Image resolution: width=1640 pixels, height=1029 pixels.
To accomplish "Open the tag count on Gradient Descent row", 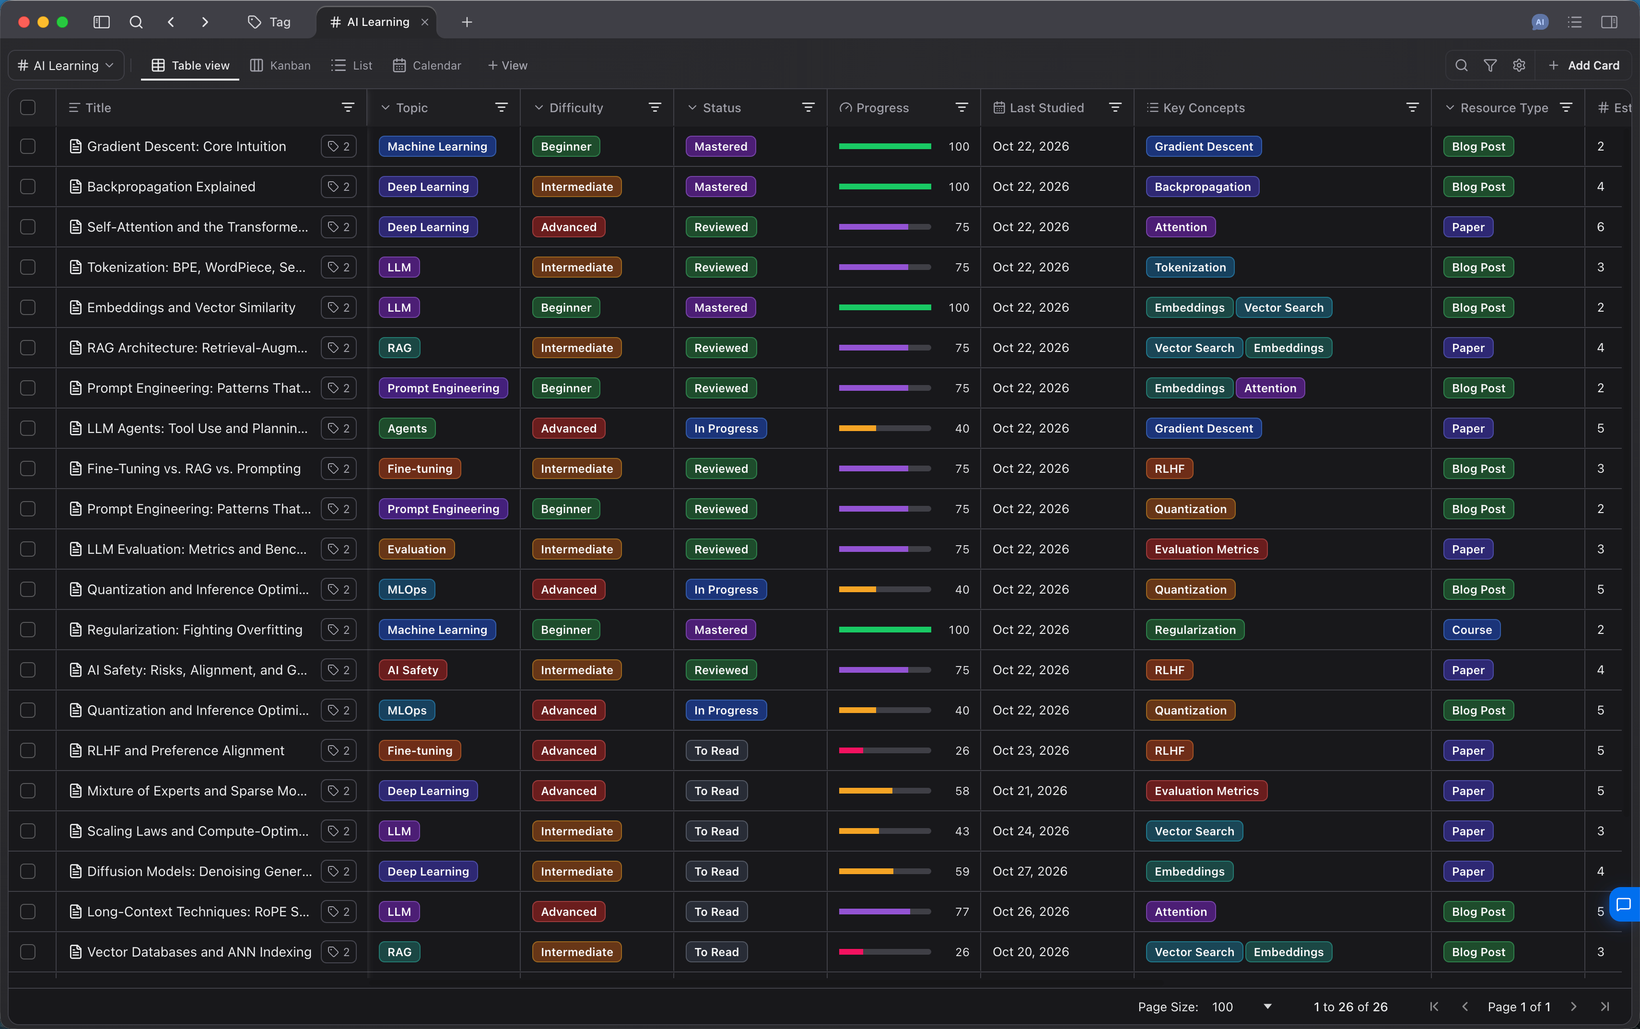I will [x=339, y=146].
